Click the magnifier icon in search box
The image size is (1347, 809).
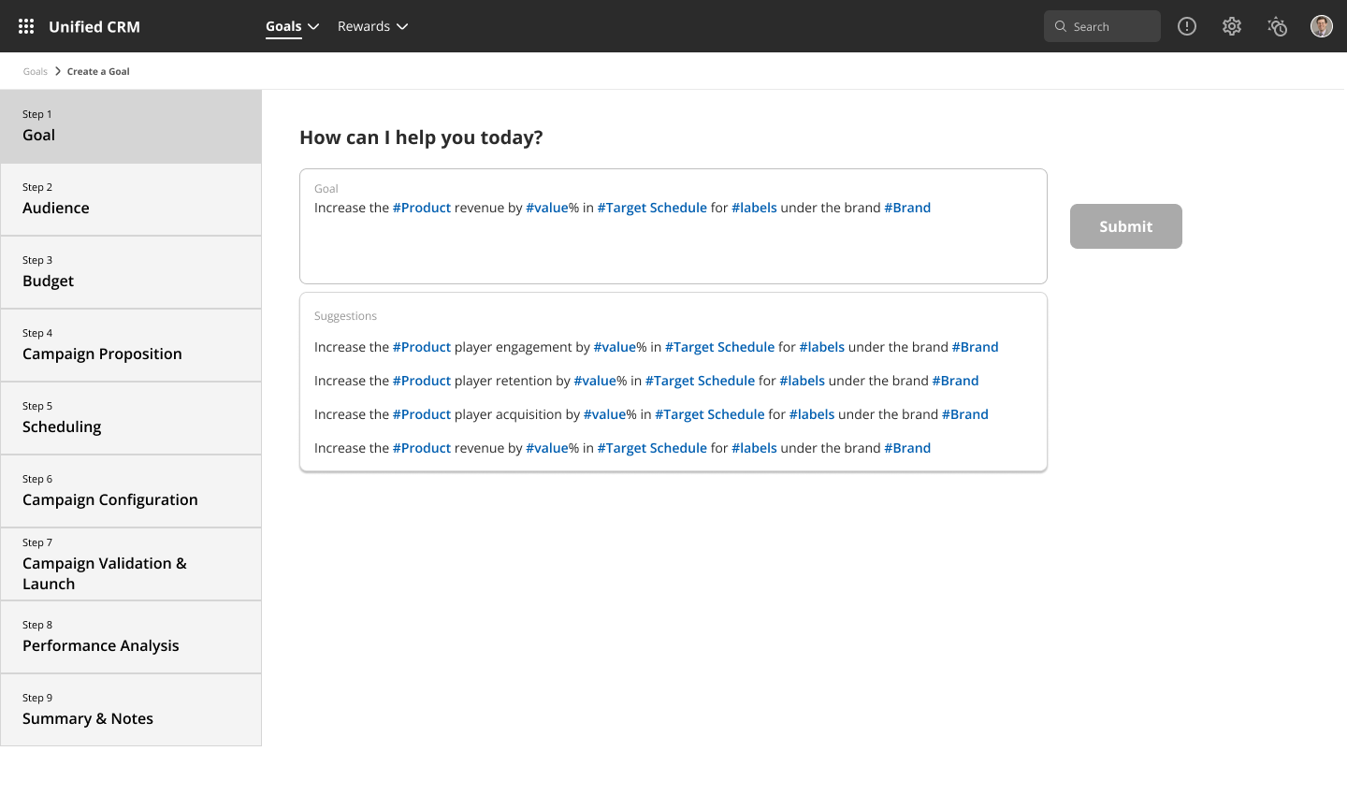[1061, 26]
